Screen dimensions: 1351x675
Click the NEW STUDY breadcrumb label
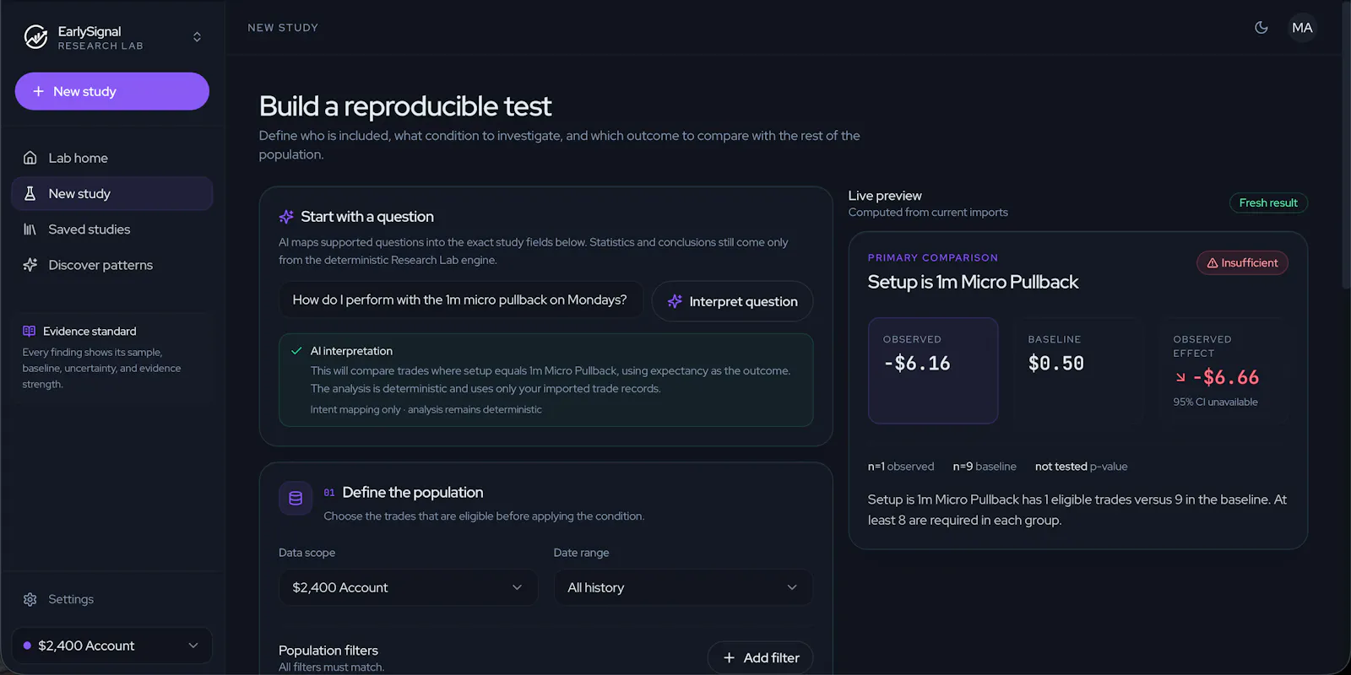[283, 28]
